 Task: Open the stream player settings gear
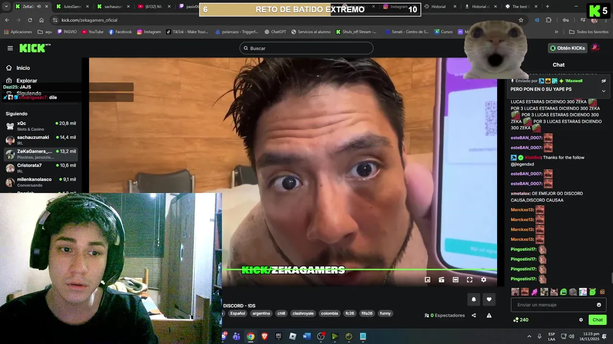point(484,279)
